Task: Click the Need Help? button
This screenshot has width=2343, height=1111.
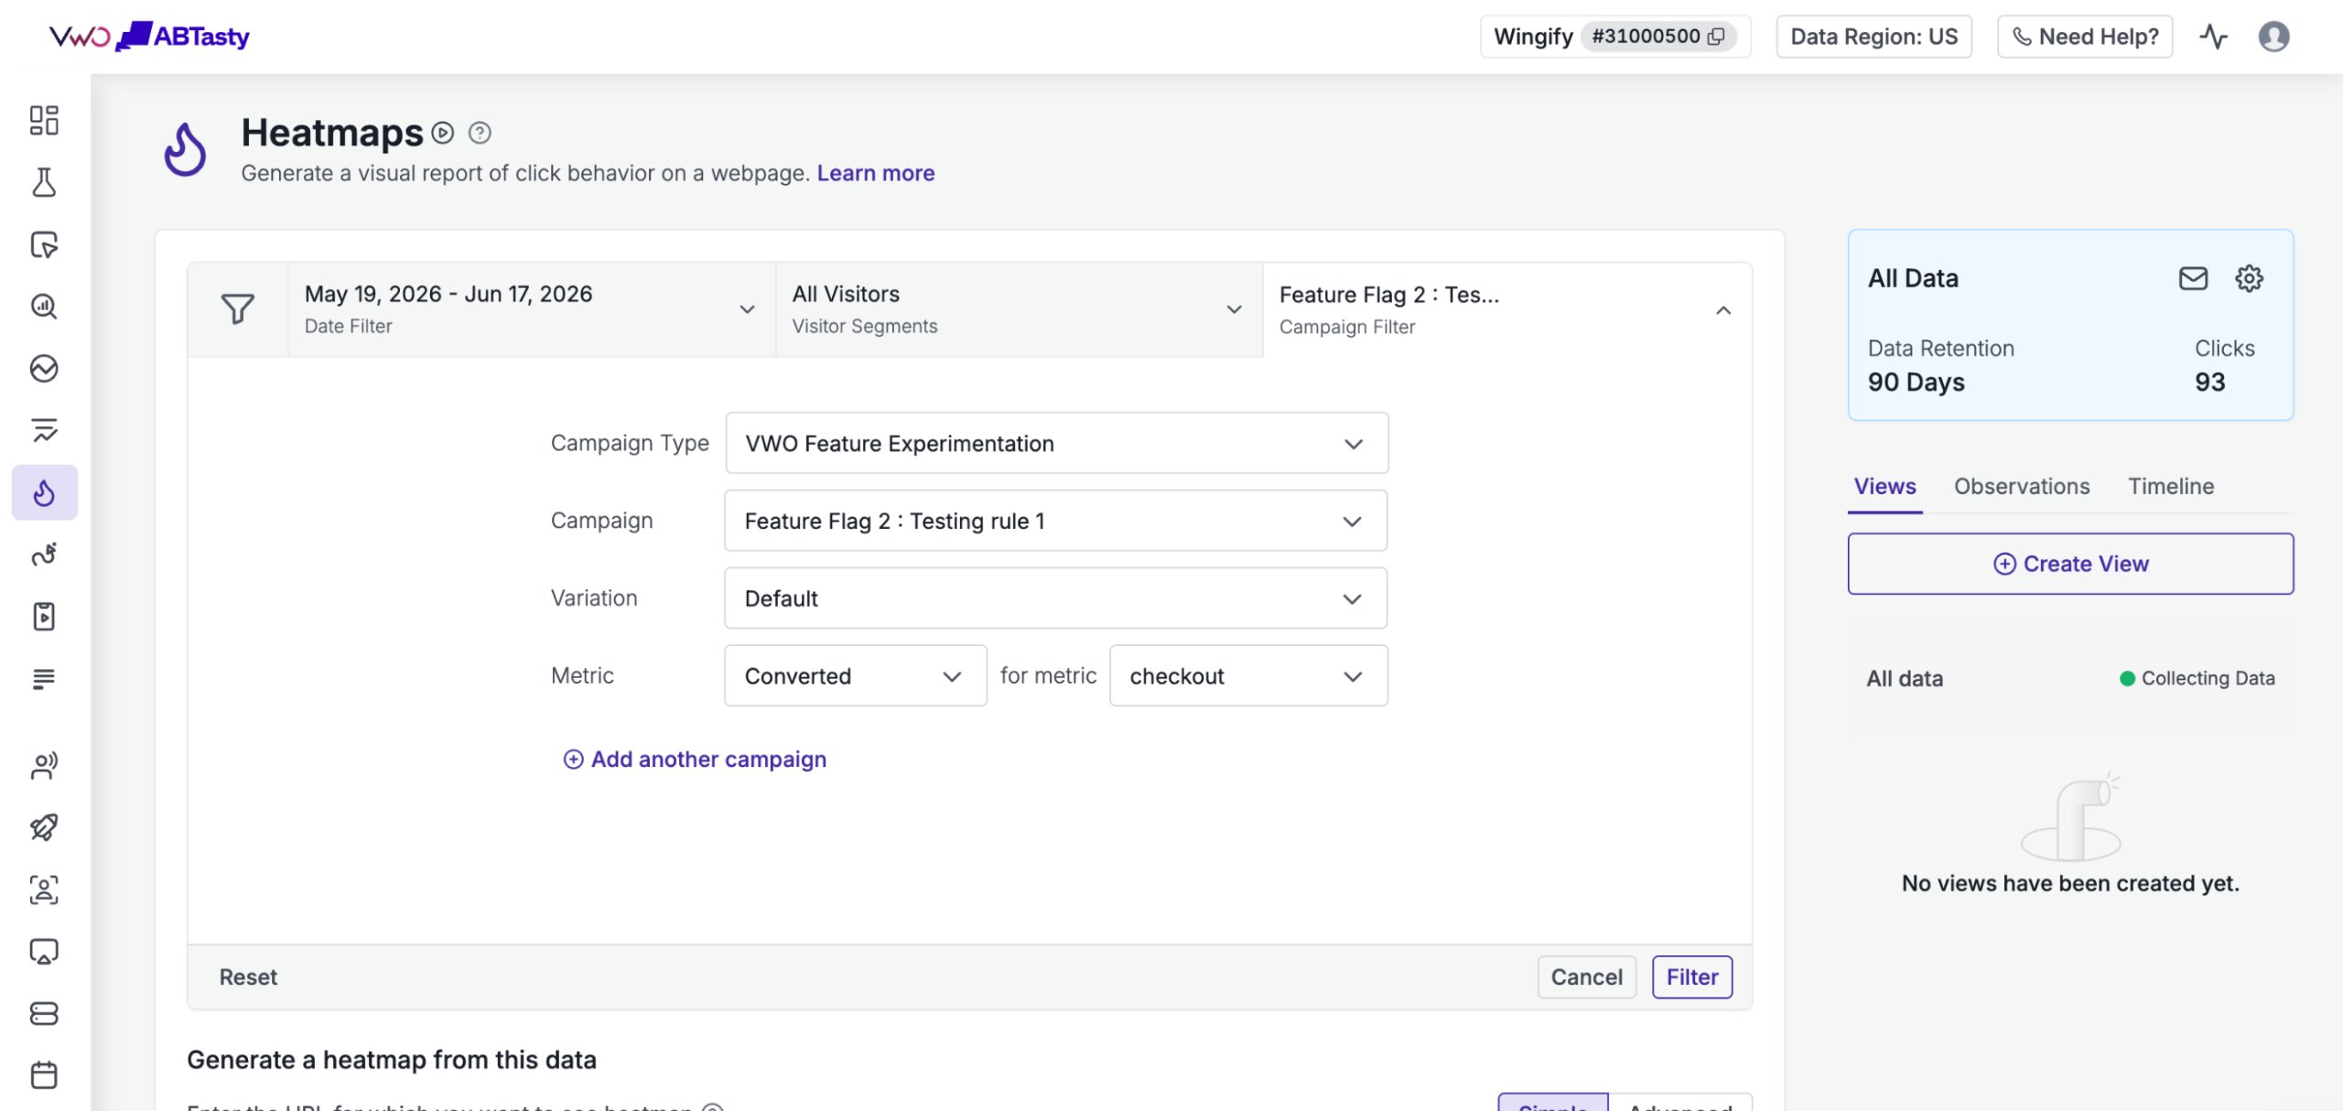Action: click(2084, 37)
